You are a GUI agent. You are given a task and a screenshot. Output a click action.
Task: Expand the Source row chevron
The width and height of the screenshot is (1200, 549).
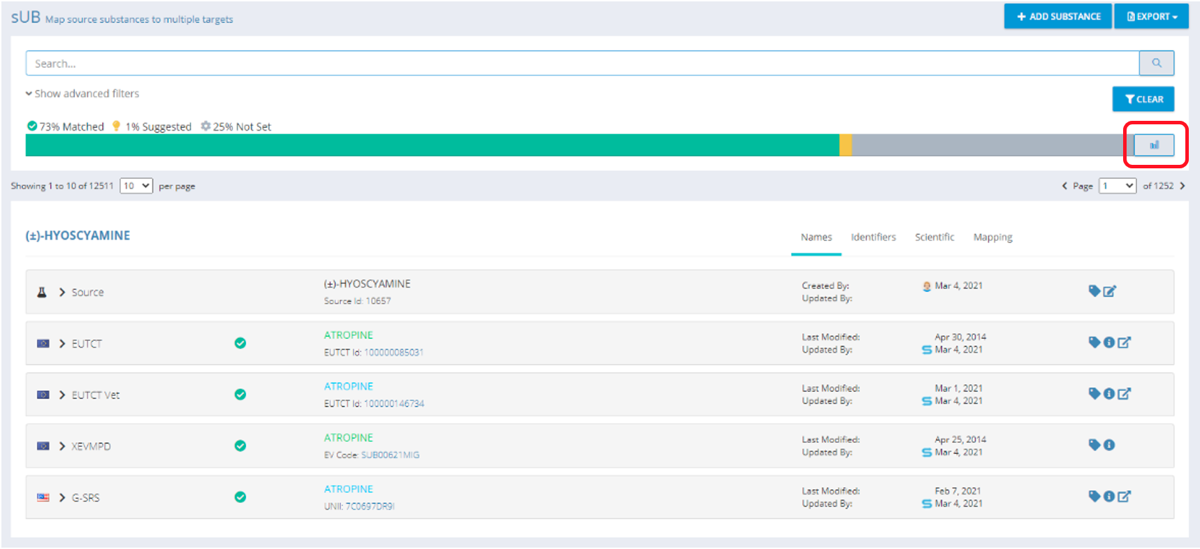pyautogui.click(x=62, y=292)
